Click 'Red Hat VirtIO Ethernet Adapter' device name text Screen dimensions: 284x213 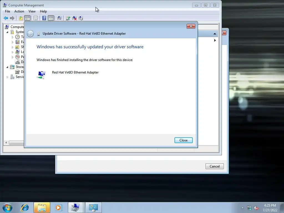(75, 72)
